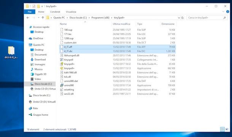The image size is (232, 137).
Task: Open Video in navigation pane
Action: [38, 79]
